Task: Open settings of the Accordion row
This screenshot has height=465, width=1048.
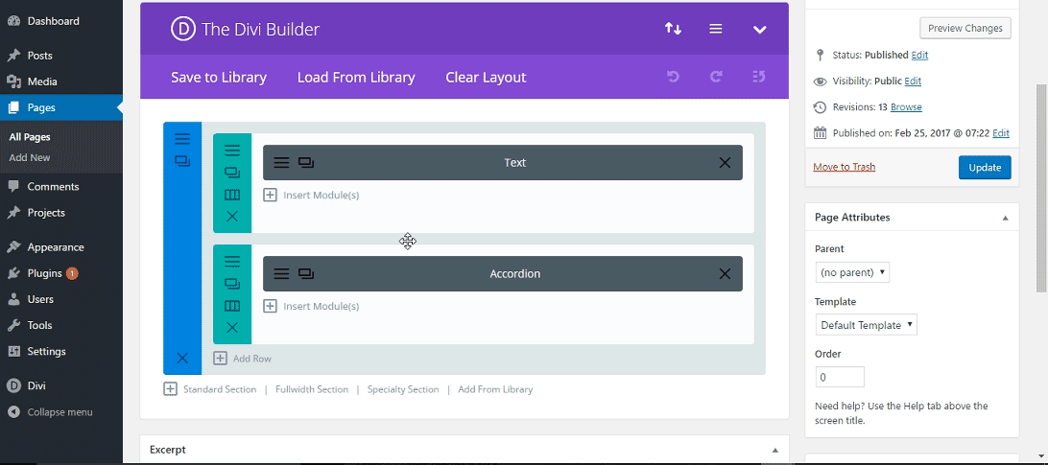Action: (x=232, y=261)
